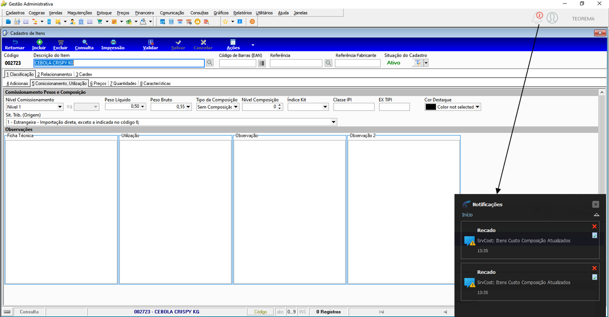This screenshot has height=317, width=609.
Task: Click into Classe IPI field
Action: [354, 107]
